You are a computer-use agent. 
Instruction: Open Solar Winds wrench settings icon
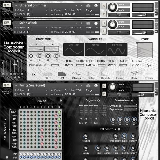[7, 23]
